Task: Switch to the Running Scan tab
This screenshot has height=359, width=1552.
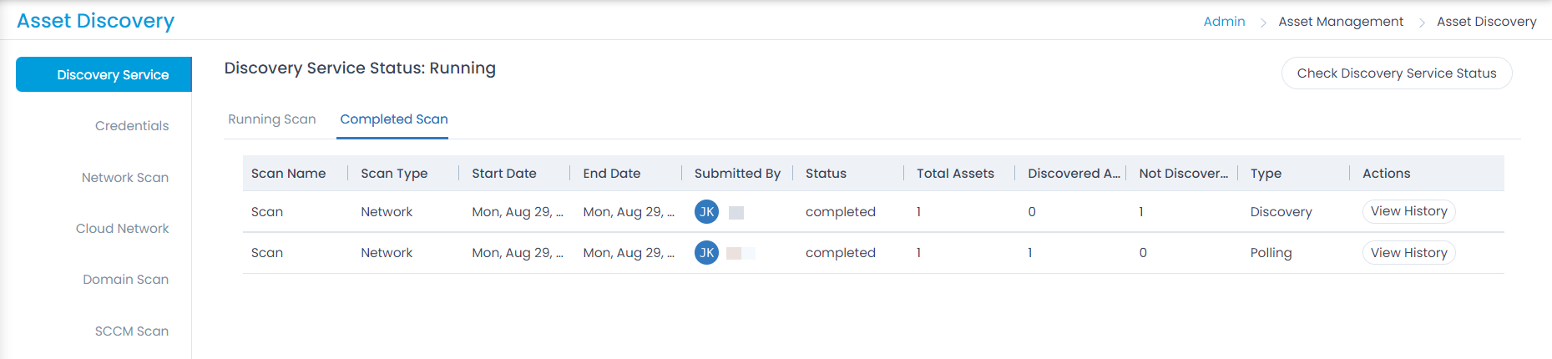Action: [272, 119]
